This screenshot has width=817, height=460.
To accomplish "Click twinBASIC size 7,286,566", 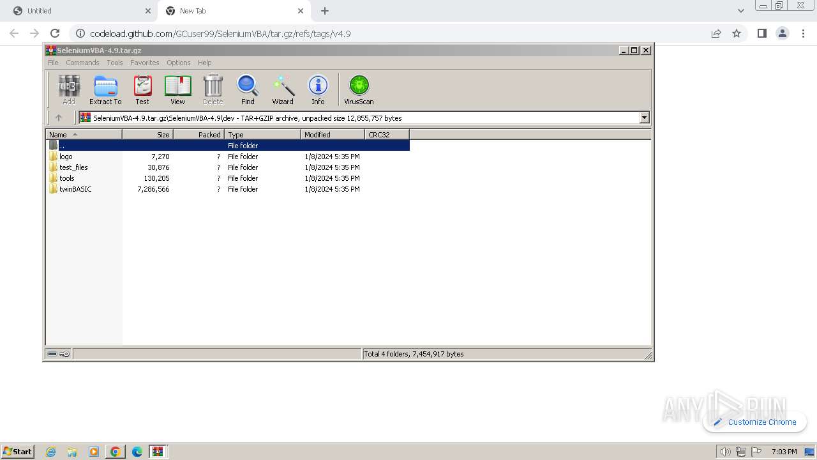I will [153, 189].
